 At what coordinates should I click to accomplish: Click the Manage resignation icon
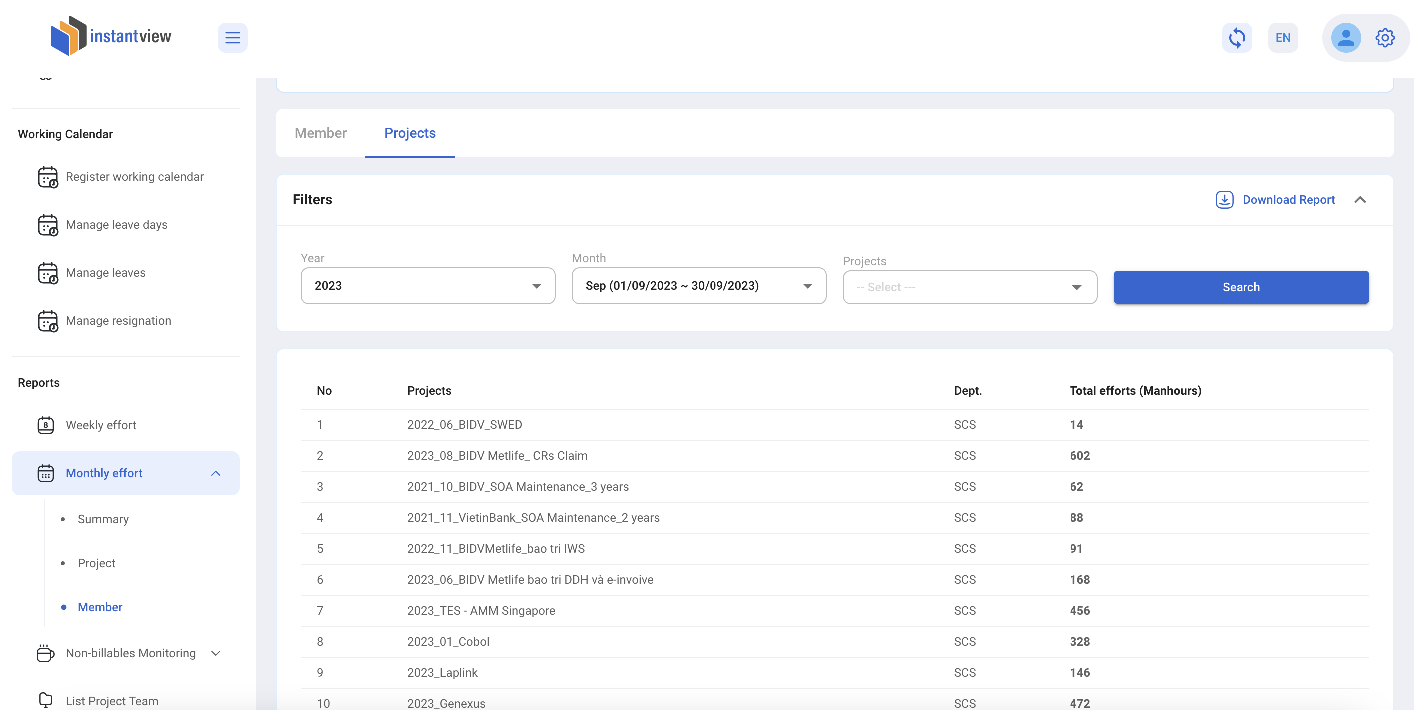click(x=47, y=321)
